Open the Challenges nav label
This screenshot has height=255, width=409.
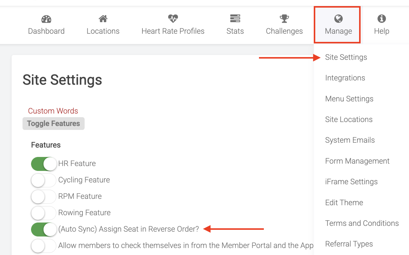pos(284,31)
